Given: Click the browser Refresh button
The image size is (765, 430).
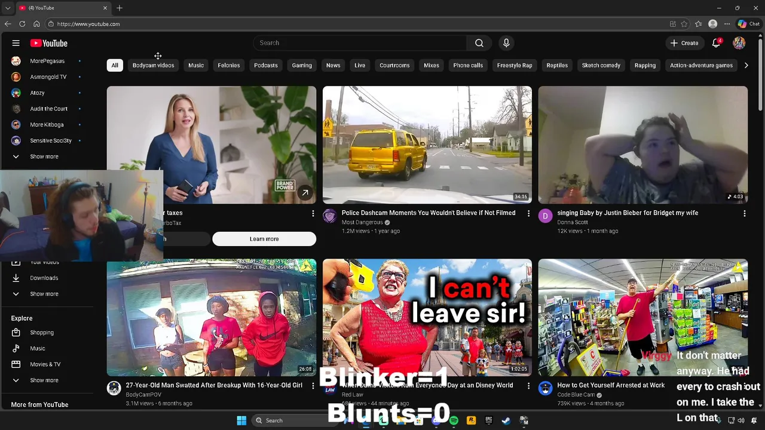Looking at the screenshot, I should coord(22,24).
